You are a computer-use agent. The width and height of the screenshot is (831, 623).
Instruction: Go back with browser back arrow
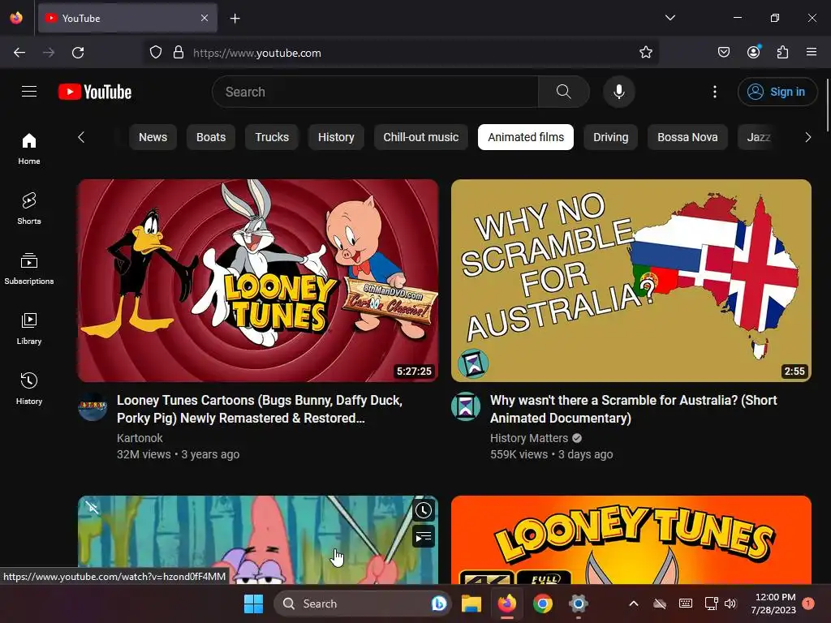[19, 53]
